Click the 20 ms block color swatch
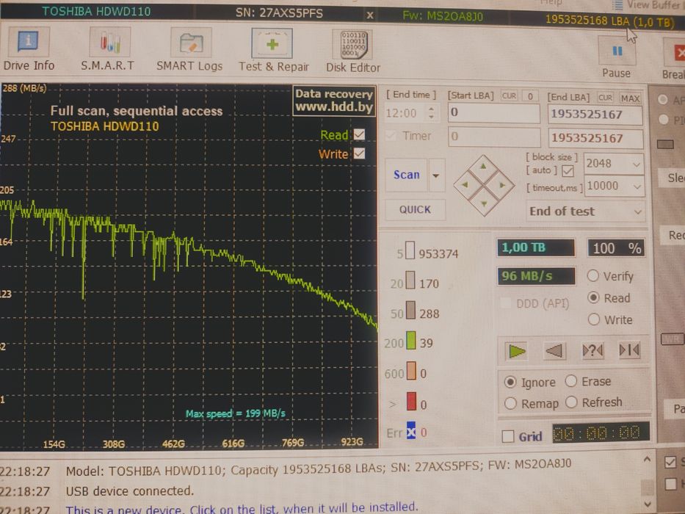The image size is (685, 514). point(410,280)
